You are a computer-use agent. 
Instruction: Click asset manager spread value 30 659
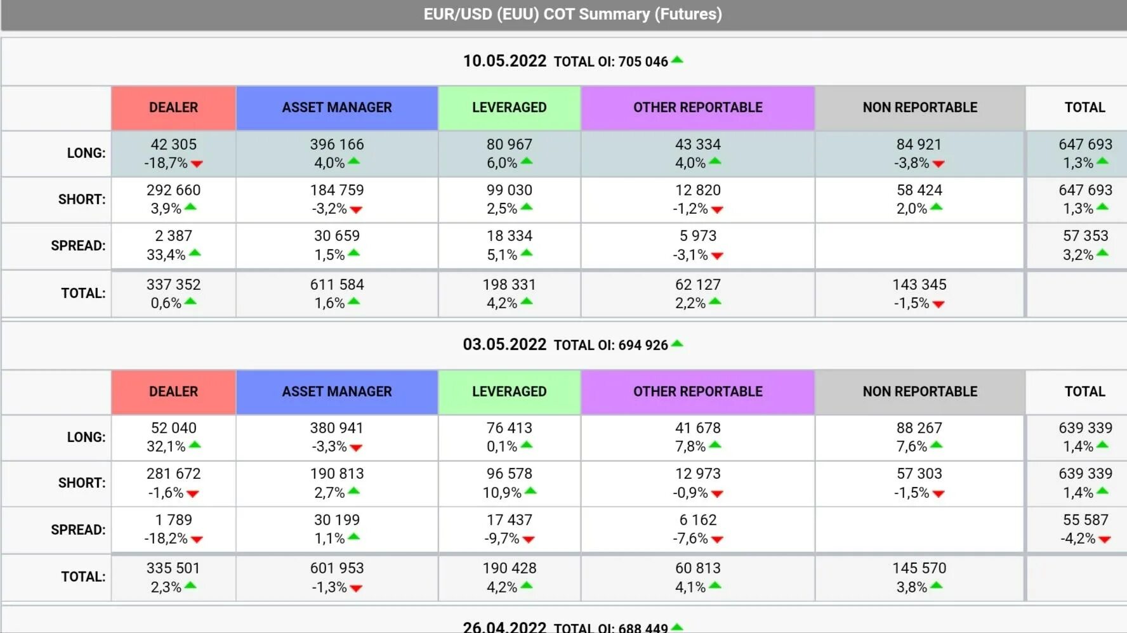click(x=337, y=236)
